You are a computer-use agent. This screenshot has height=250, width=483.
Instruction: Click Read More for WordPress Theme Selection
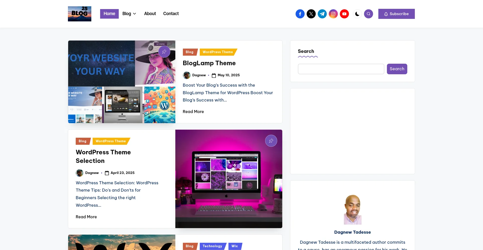[x=86, y=217]
